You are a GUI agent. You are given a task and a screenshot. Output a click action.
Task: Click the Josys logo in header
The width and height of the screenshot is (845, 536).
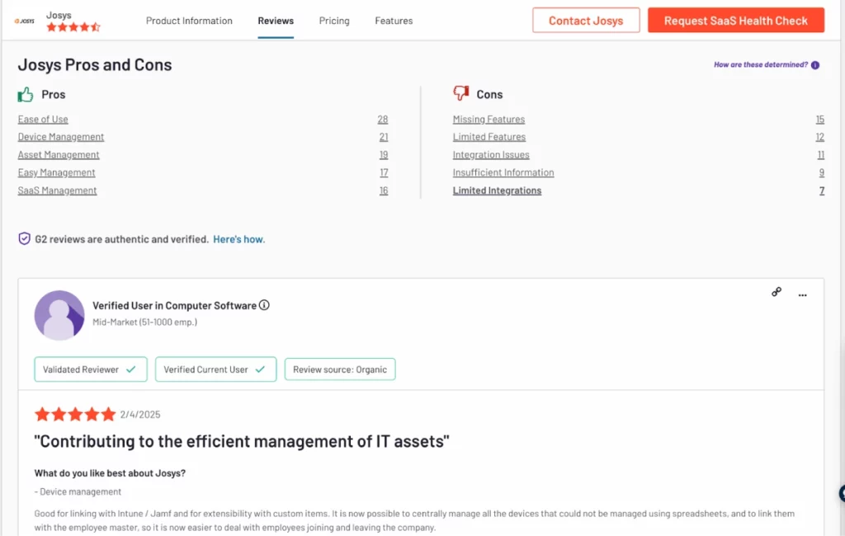point(24,21)
